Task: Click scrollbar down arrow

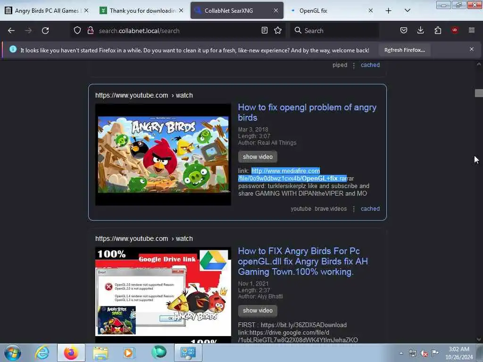Action: 478,339
